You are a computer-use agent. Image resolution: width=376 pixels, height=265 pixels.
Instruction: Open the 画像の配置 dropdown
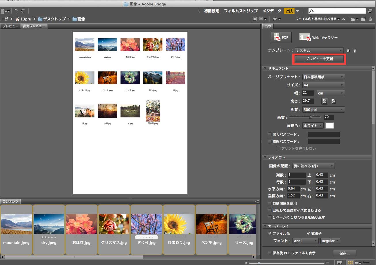[313, 166]
